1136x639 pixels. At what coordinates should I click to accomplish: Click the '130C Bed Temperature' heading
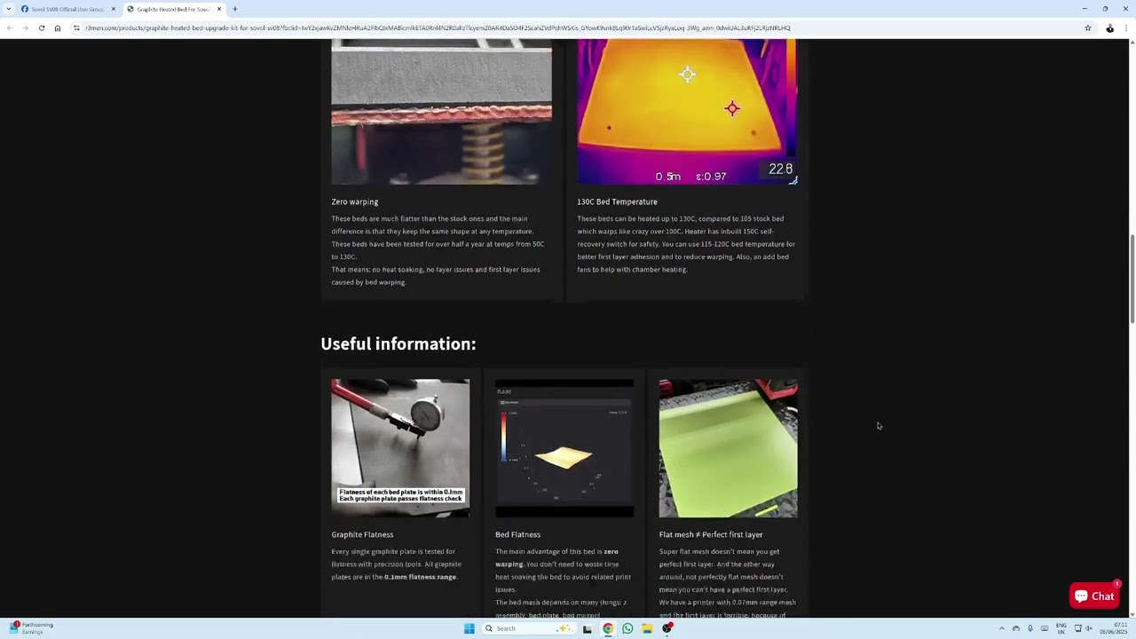[x=617, y=201]
